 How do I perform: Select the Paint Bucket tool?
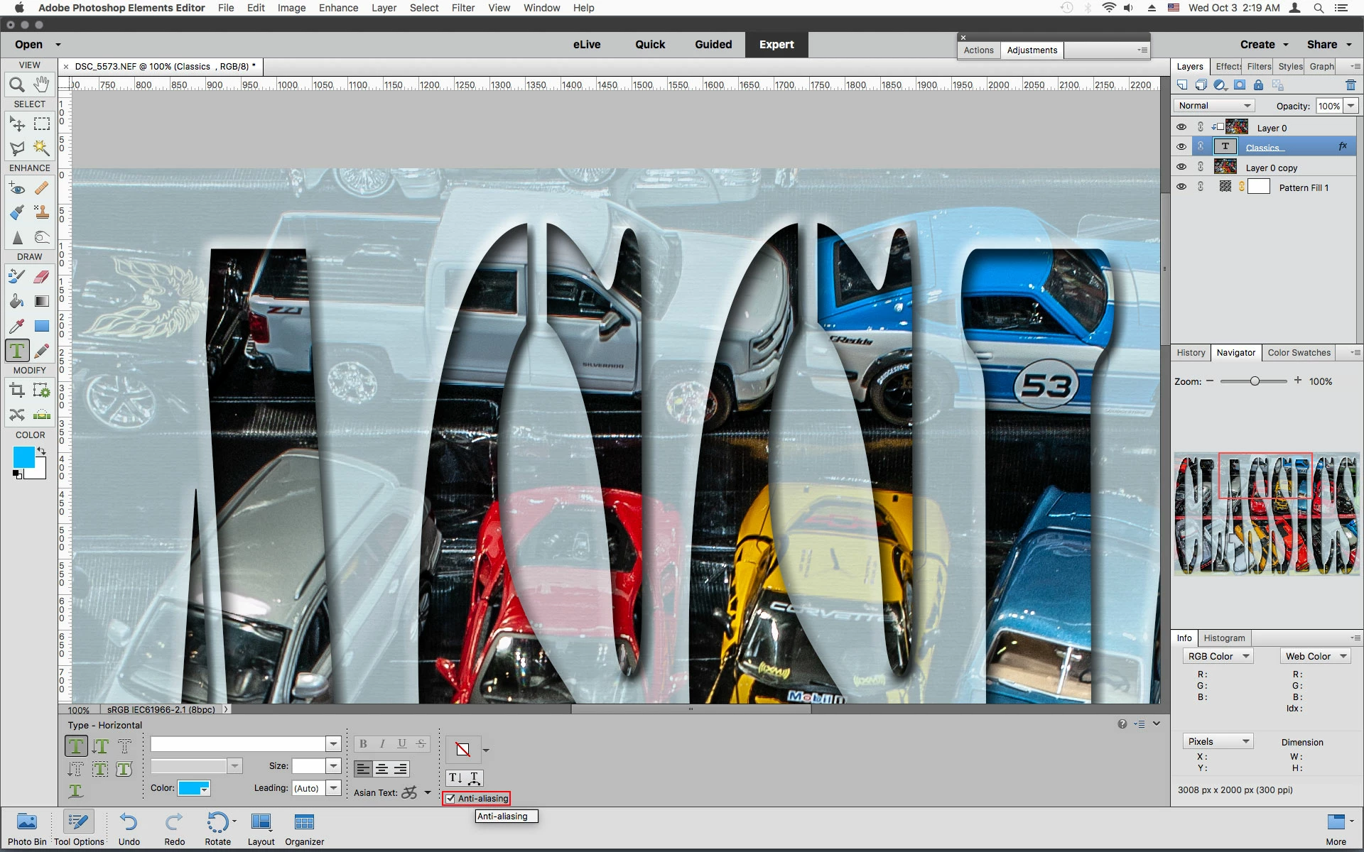pyautogui.click(x=17, y=301)
